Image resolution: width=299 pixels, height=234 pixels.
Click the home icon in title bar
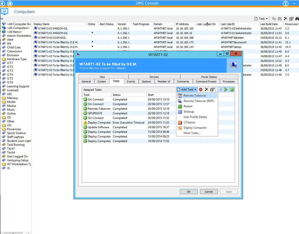[10, 3]
